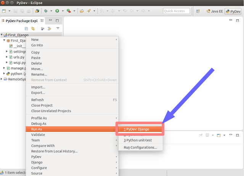244x176 pixels.
Task: Open the Team submenu
Action: pyautogui.click(x=72, y=140)
